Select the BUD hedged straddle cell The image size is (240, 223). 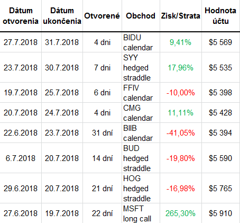[x=141, y=158]
